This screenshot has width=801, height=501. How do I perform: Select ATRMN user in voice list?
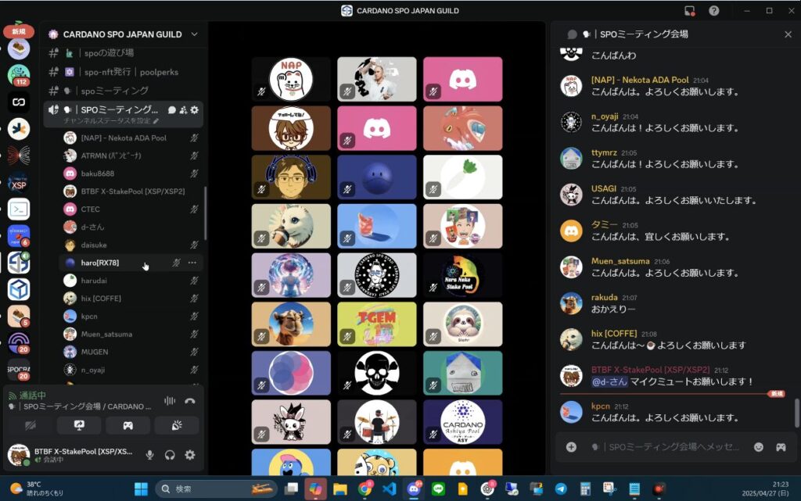(131, 156)
